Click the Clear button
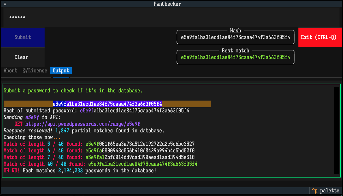The width and height of the screenshot is (343, 196). pos(21,57)
